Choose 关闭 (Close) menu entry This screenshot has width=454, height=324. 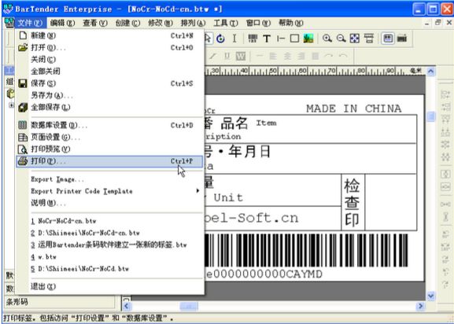coord(110,59)
